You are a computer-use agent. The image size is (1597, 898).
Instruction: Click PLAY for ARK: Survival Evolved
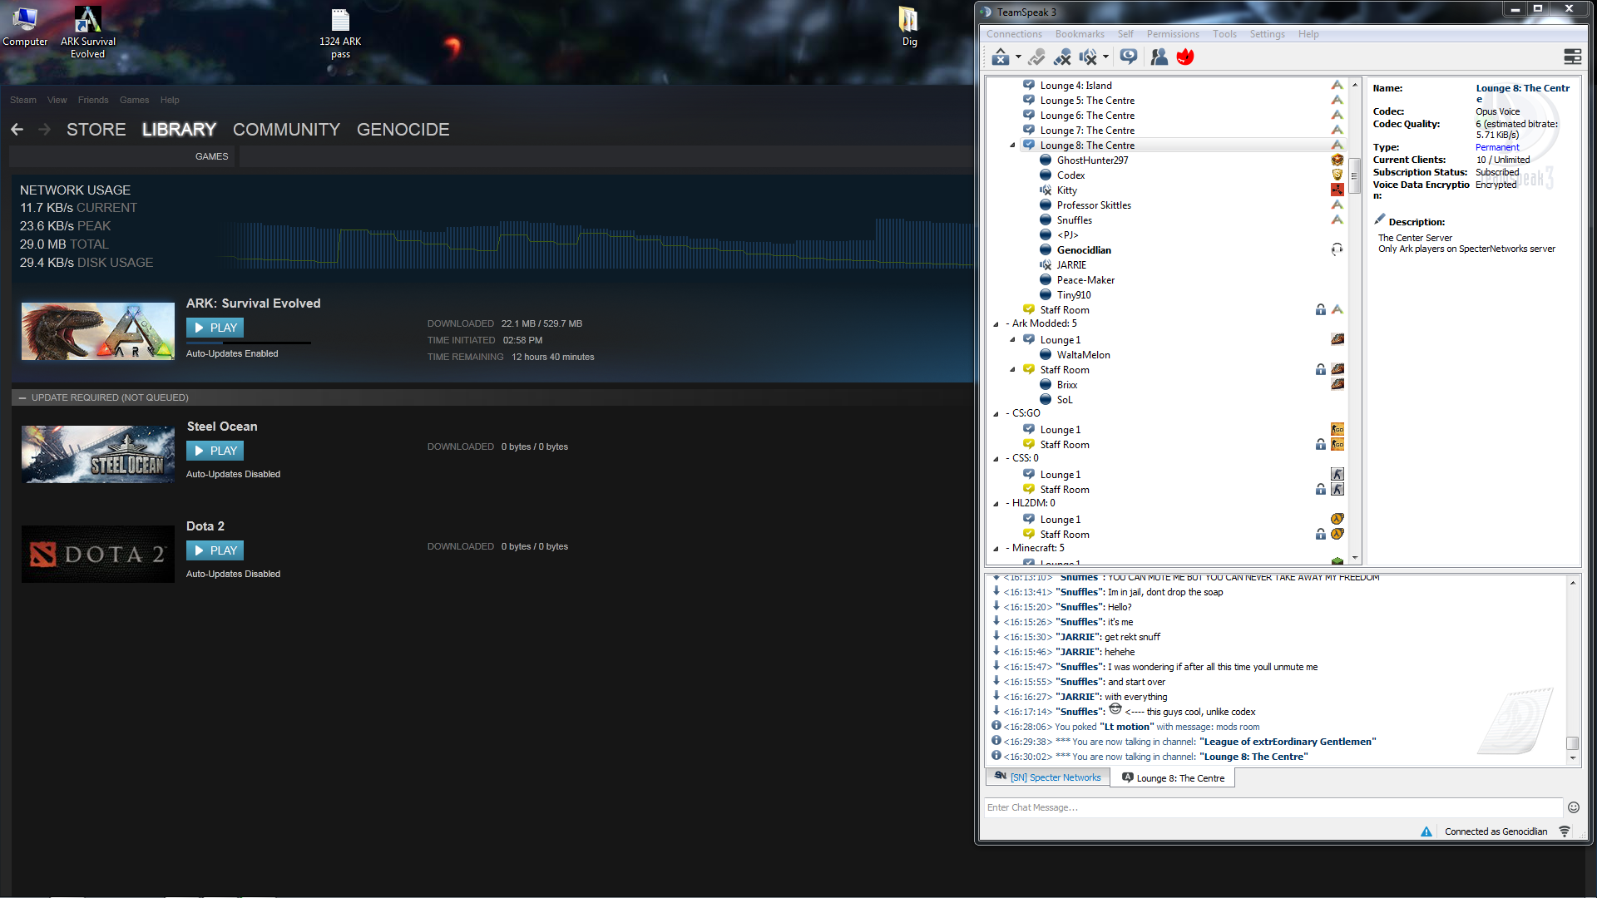tap(215, 328)
